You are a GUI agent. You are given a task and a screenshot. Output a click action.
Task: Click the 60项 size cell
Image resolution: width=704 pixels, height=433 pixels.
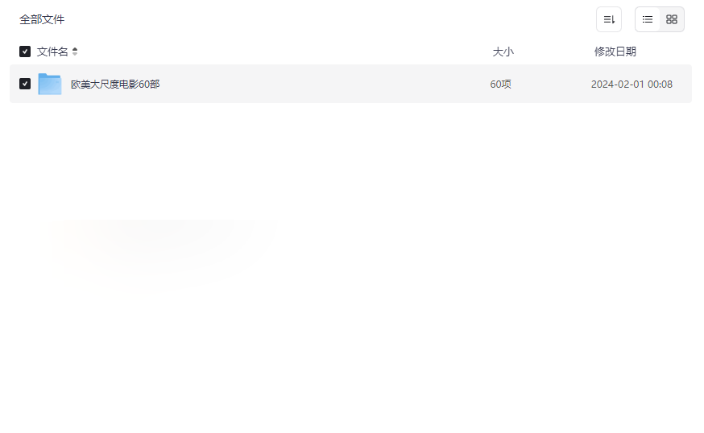pos(500,84)
